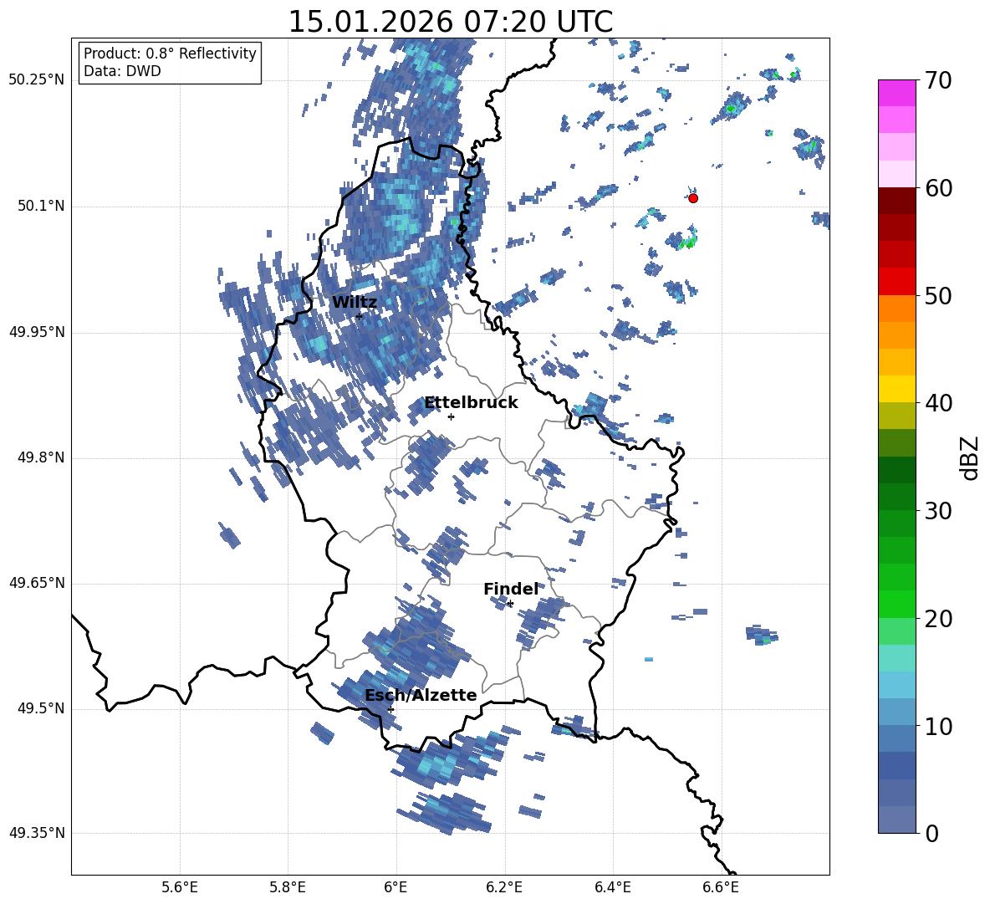Click the plot title 15.01.2026 07:20 UTC
The image size is (990, 904).
coord(450,22)
